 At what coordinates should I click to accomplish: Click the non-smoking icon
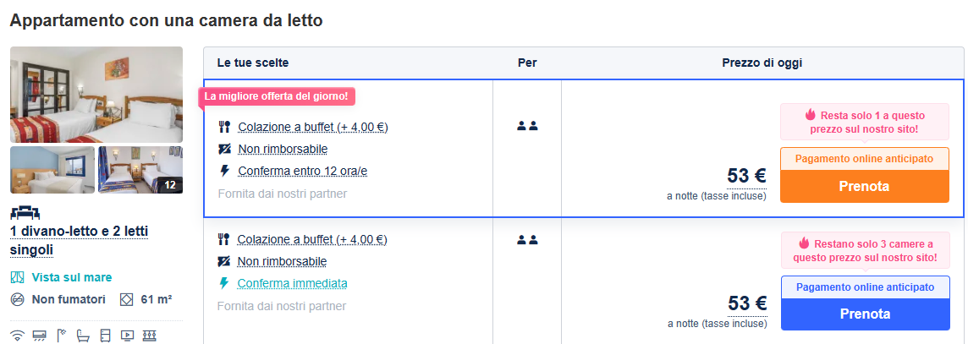pyautogui.click(x=19, y=299)
